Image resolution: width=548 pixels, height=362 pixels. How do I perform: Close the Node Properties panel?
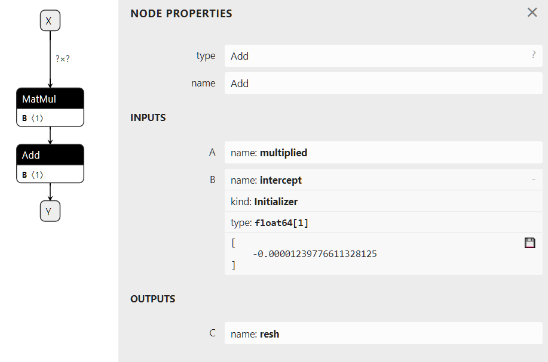(532, 12)
